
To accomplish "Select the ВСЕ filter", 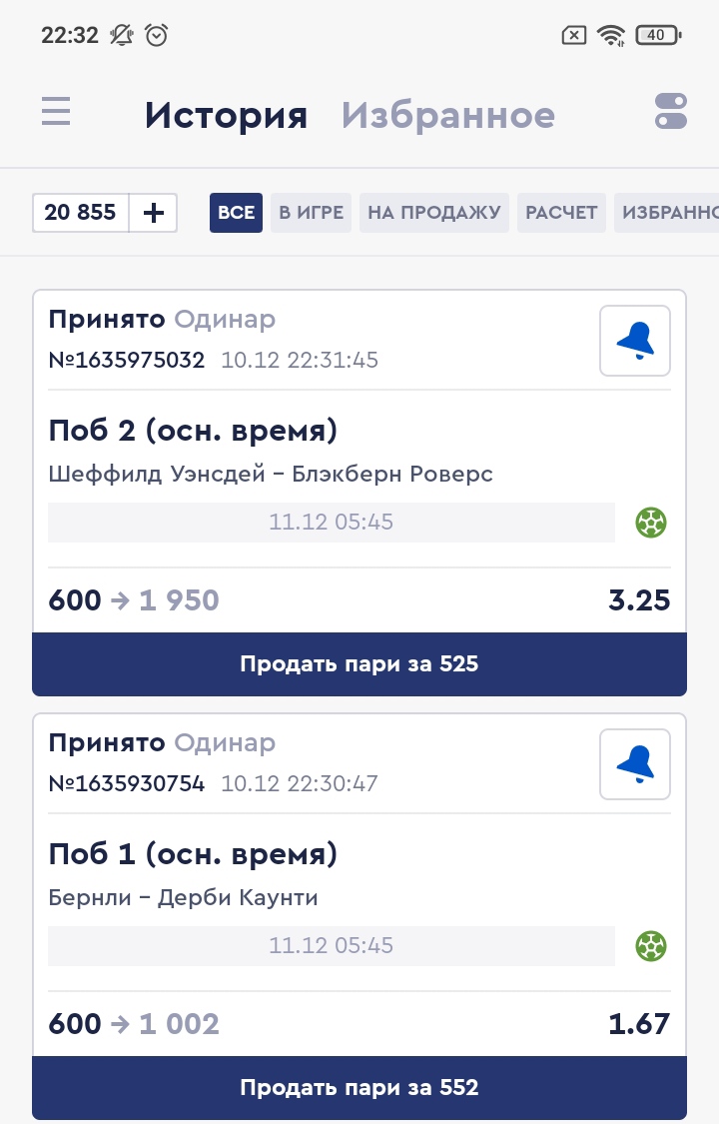I will pyautogui.click(x=236, y=213).
